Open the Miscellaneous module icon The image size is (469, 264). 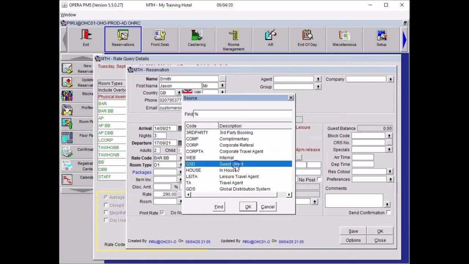pyautogui.click(x=344, y=36)
